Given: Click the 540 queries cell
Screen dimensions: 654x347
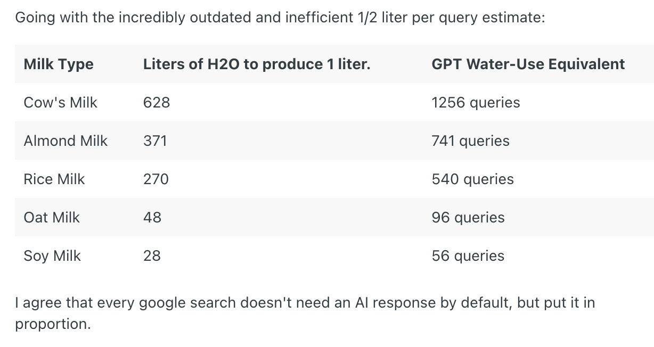Looking at the screenshot, I should [x=472, y=179].
